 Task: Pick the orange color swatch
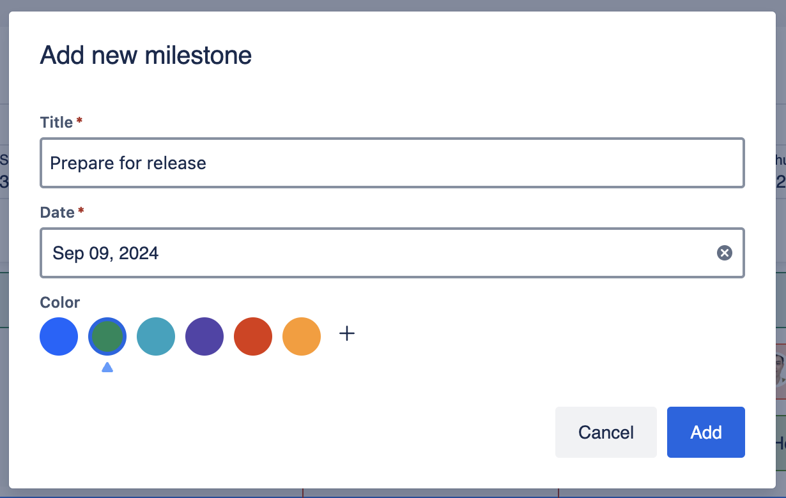[x=302, y=336]
